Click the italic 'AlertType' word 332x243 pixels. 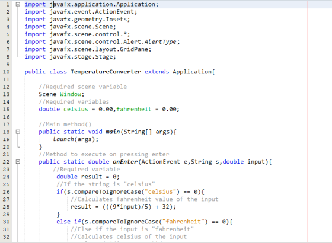click(160, 41)
